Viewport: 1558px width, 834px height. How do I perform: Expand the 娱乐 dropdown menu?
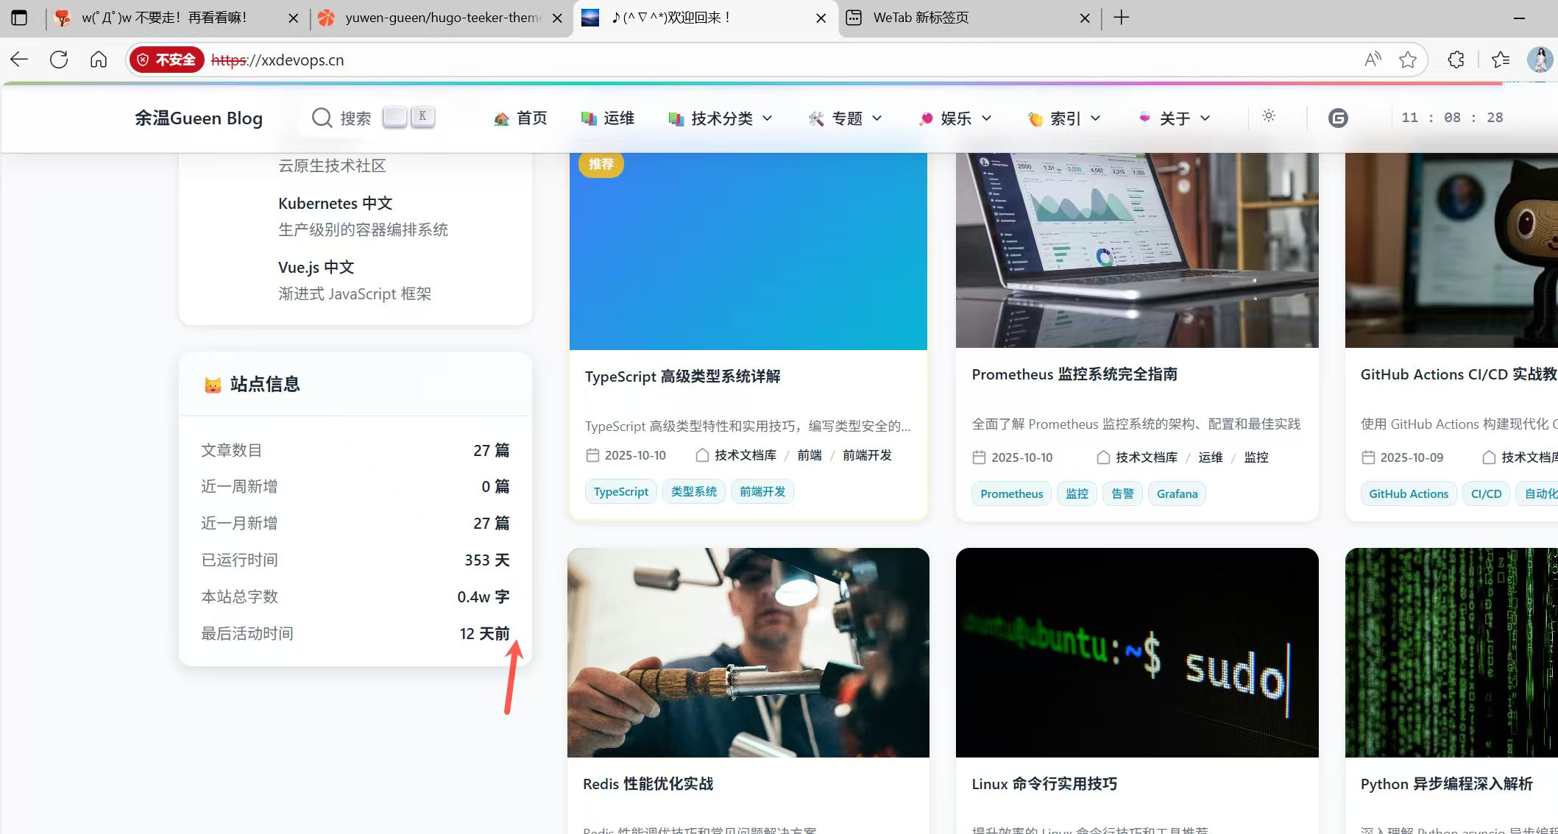click(955, 118)
